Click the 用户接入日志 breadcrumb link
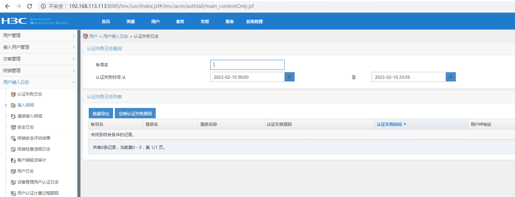The height and width of the screenshot is (197, 515). pyautogui.click(x=116, y=36)
